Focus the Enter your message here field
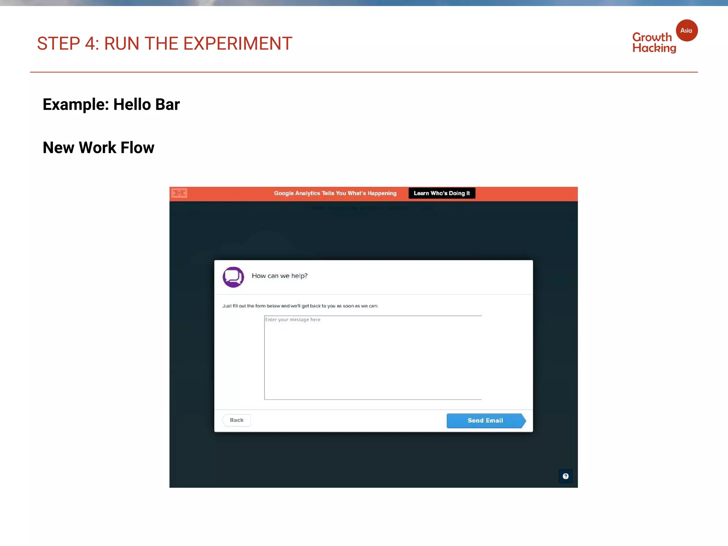Screen dimensions: 728x546 click(373, 358)
